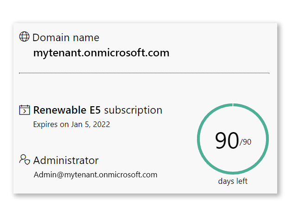Click the bold Renewable E5 text
Screen dimensions: 292x218
pyautogui.click(x=66, y=110)
